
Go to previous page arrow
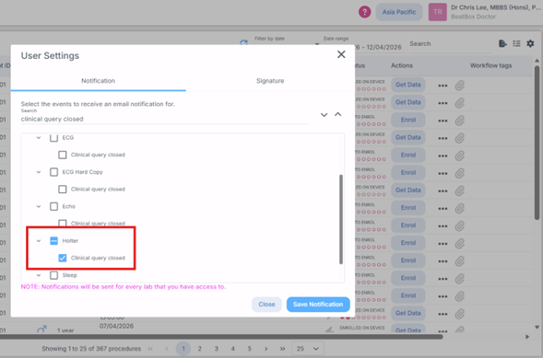(x=167, y=349)
